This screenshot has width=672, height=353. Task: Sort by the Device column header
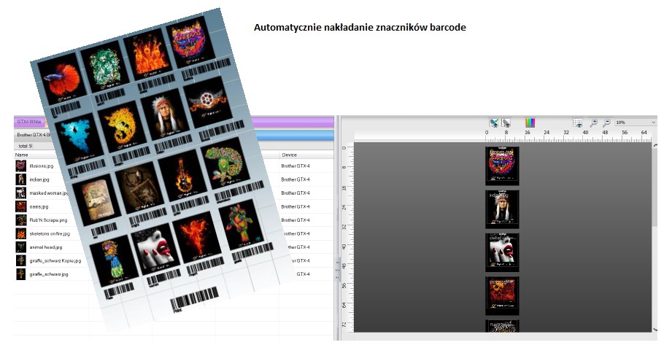pyautogui.click(x=289, y=155)
